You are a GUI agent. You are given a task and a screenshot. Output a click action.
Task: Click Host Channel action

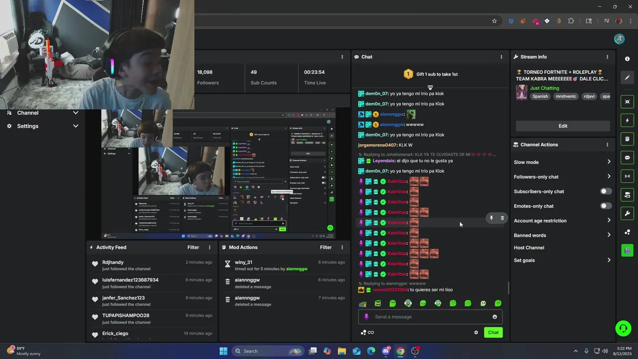coord(529,248)
